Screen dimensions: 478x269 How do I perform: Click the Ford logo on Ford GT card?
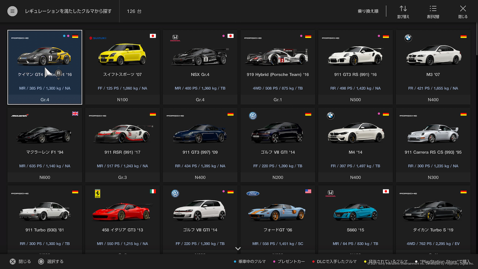253,193
